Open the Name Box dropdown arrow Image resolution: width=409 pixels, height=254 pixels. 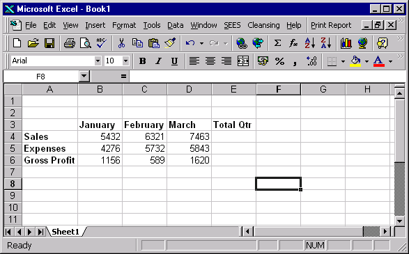[84, 77]
